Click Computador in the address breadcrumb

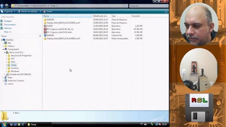point(23,6)
